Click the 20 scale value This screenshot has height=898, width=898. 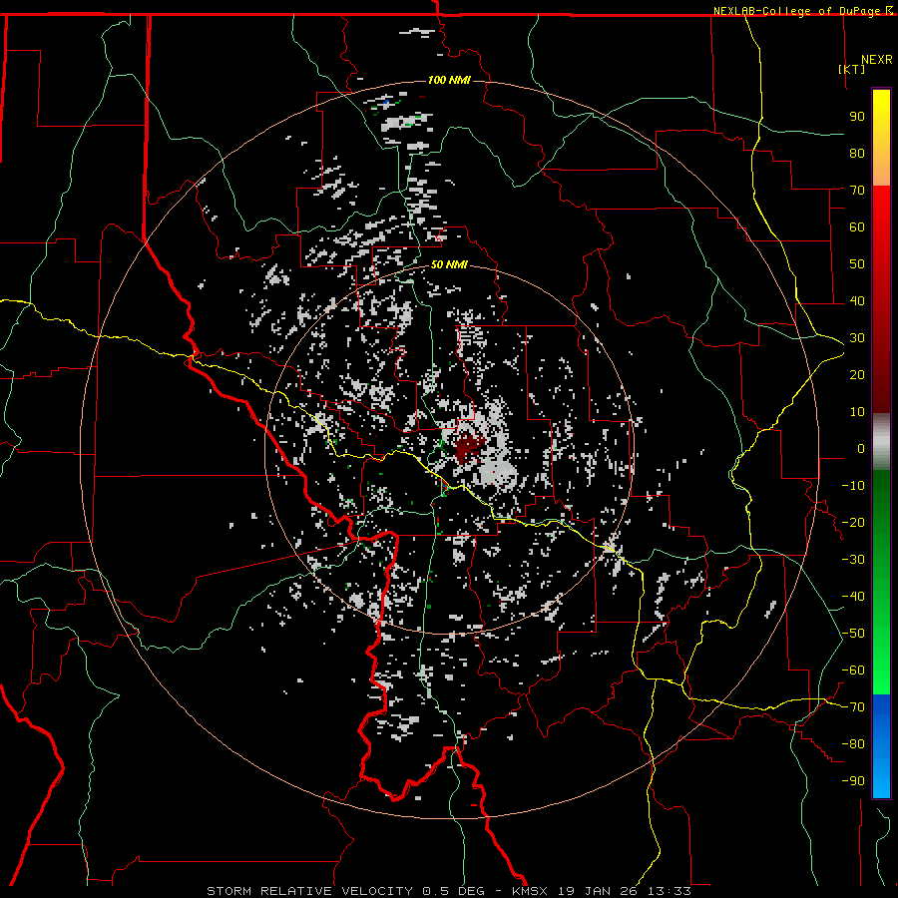pos(857,374)
